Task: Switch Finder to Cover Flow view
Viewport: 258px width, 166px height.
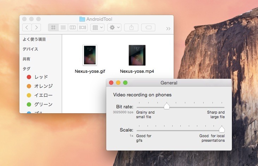Action: 83,27
